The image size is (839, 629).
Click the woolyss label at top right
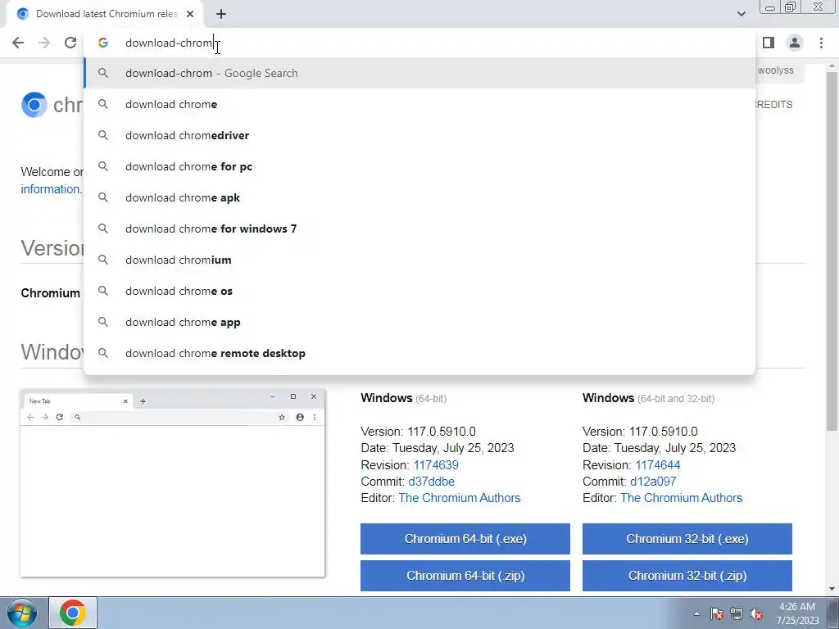775,70
